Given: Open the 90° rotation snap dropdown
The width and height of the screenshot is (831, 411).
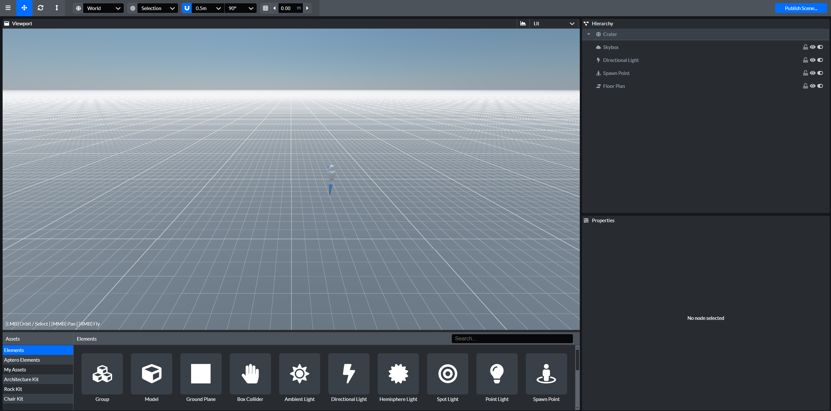Looking at the screenshot, I should pyautogui.click(x=240, y=8).
